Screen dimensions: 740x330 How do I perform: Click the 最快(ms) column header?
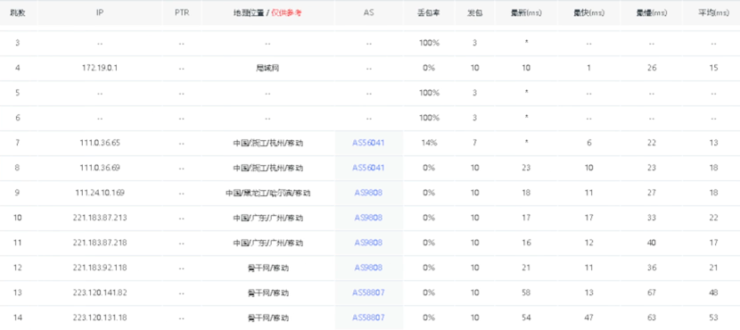pos(588,13)
